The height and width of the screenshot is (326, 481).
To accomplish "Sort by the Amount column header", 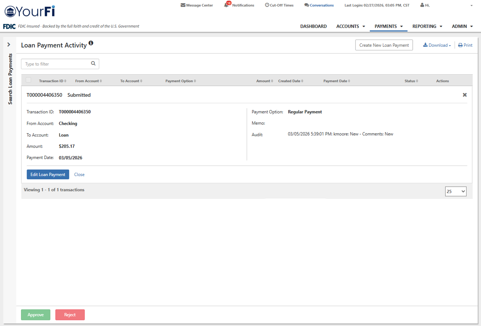I will (264, 81).
